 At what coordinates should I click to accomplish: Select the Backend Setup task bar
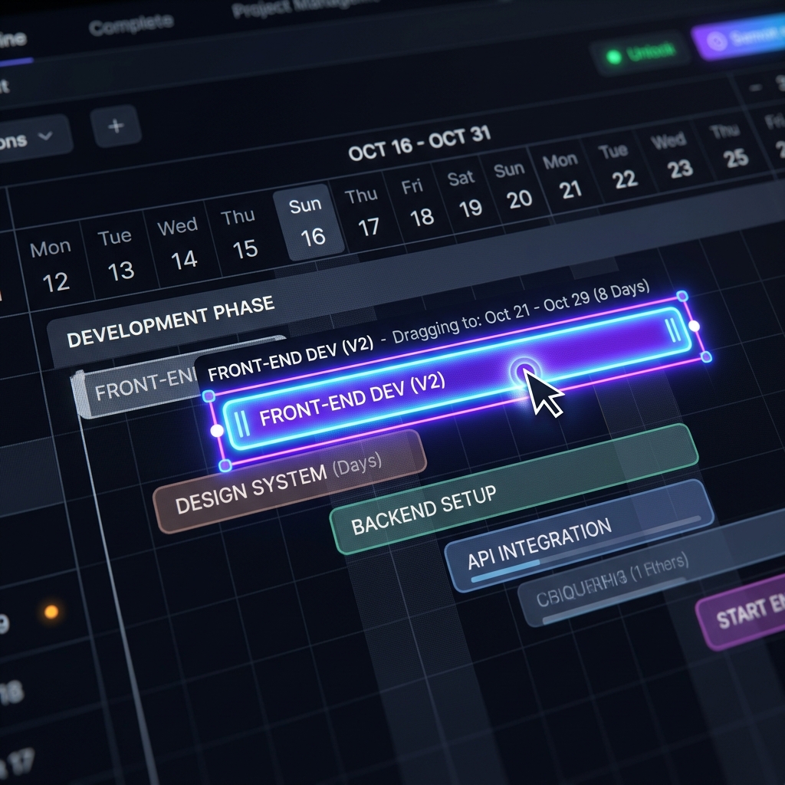pyautogui.click(x=514, y=489)
